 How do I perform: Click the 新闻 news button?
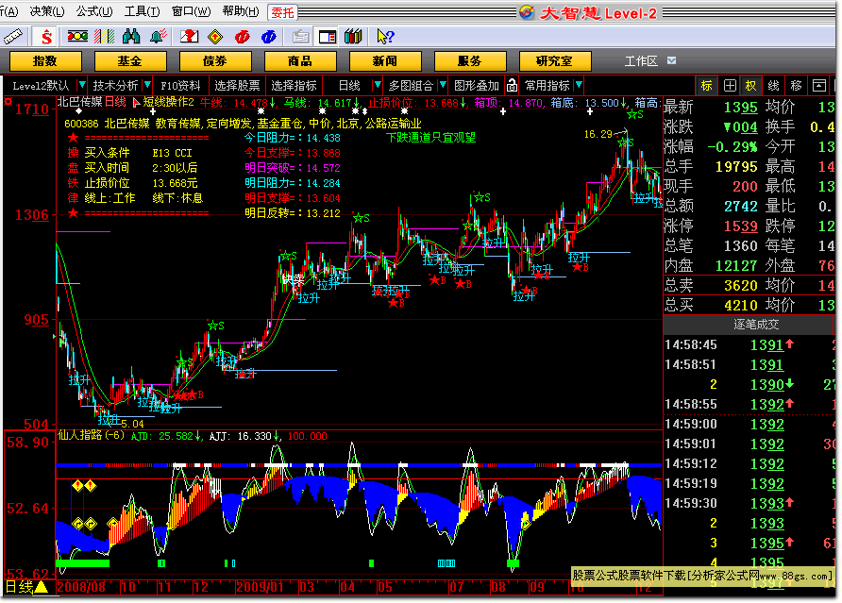click(x=385, y=60)
